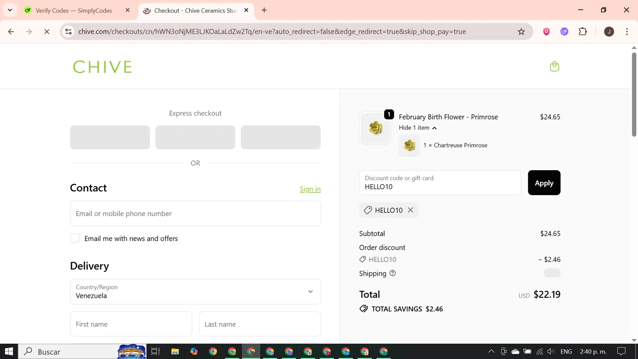View site information icon in address bar
Screen dimensions: 638x359
pyautogui.click(x=68, y=31)
